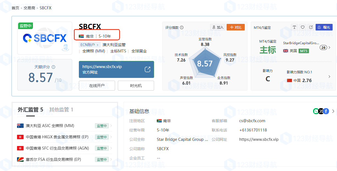Click the 主标 green rating text
The width and height of the screenshot is (337, 171).
pyautogui.click(x=268, y=50)
